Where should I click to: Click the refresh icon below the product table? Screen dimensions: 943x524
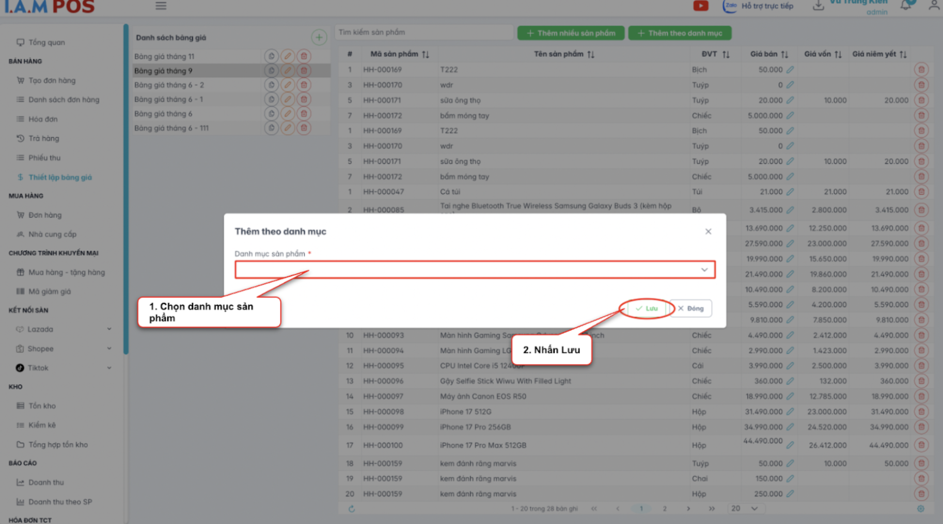pos(352,509)
